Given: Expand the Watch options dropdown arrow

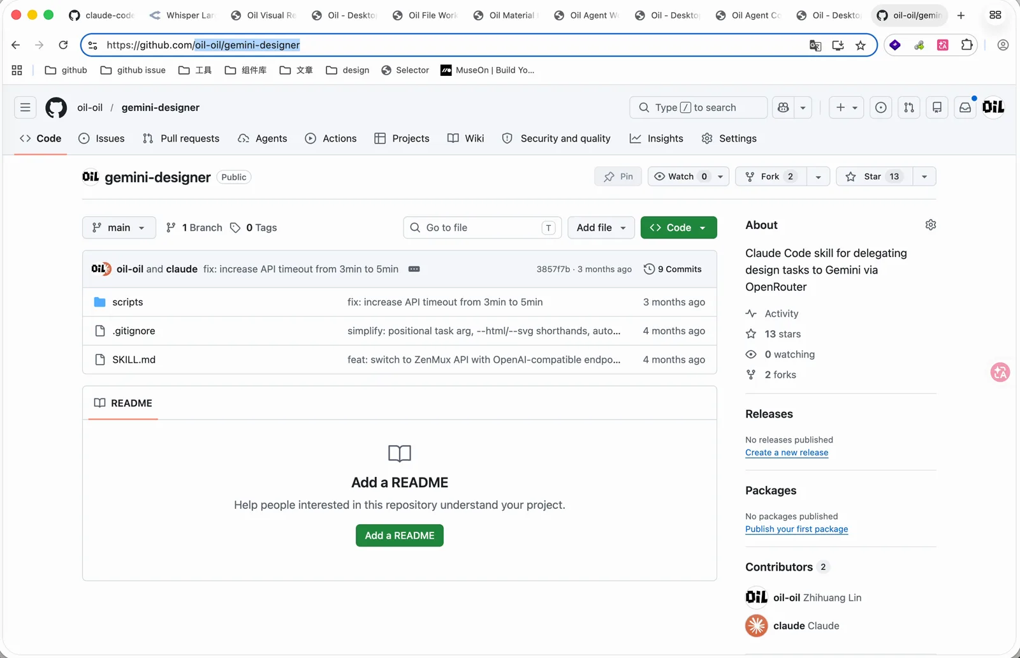Looking at the screenshot, I should (720, 177).
